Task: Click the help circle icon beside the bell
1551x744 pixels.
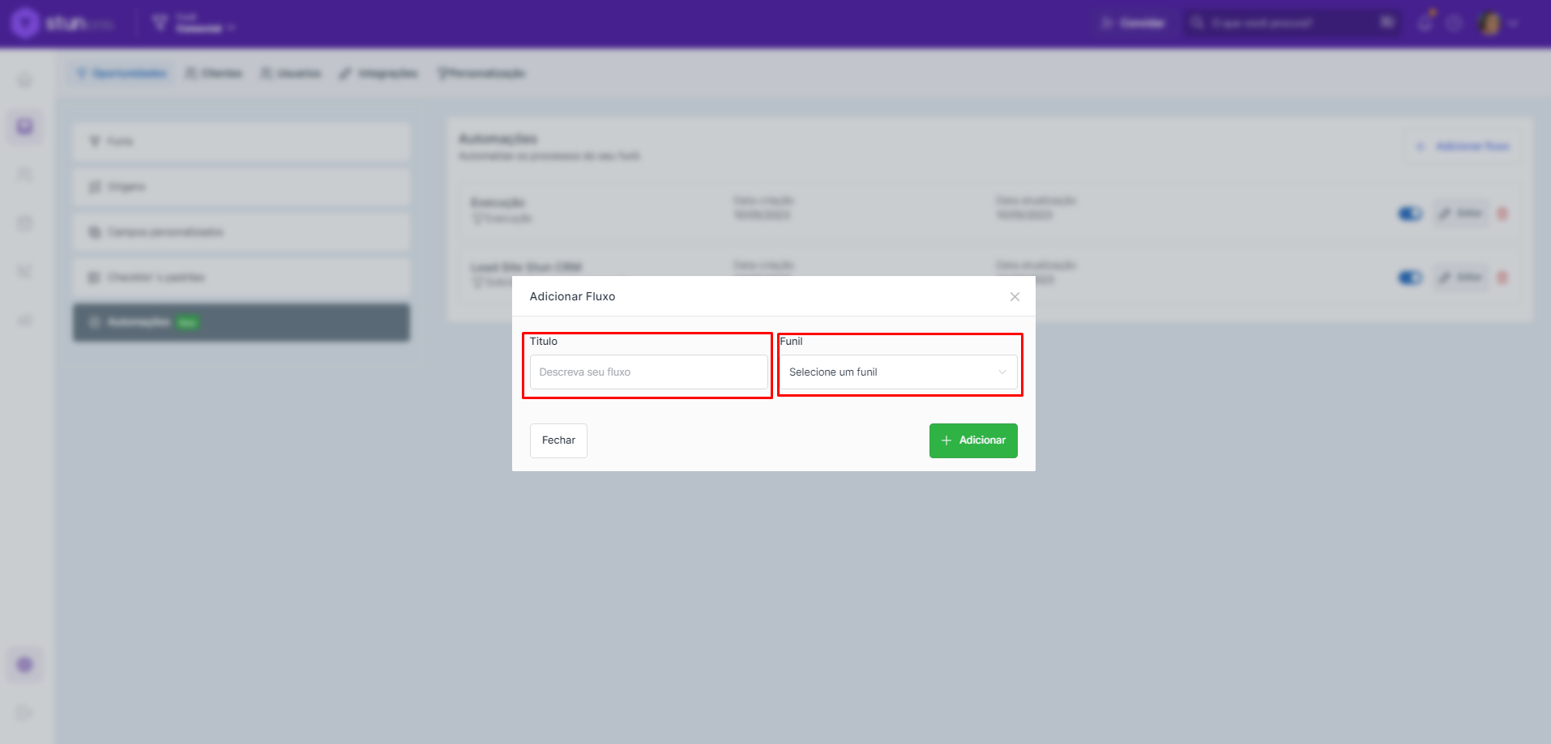Action: [1455, 23]
